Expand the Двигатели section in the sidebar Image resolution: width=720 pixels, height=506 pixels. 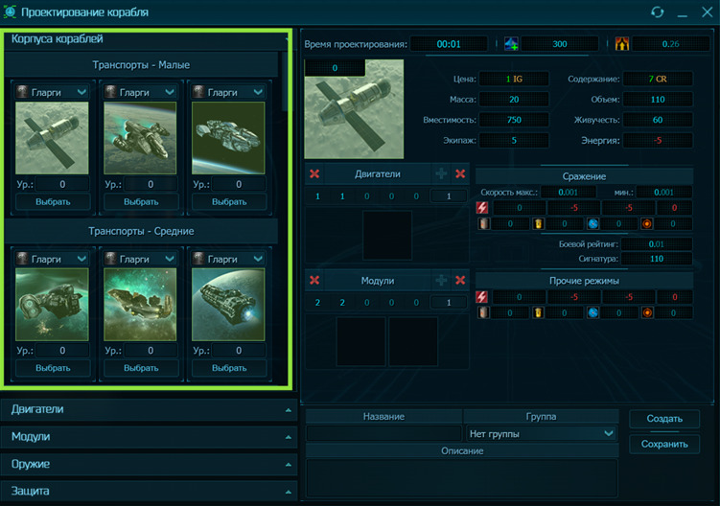149,409
